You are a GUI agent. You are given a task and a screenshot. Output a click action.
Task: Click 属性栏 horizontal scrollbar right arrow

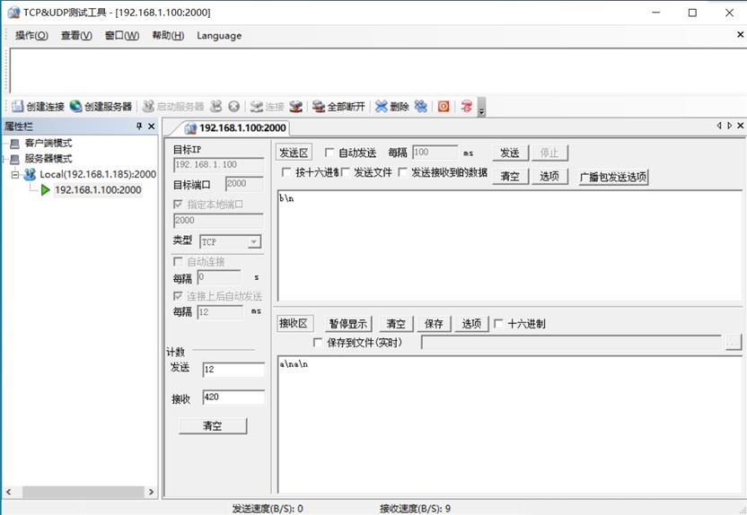click(151, 492)
